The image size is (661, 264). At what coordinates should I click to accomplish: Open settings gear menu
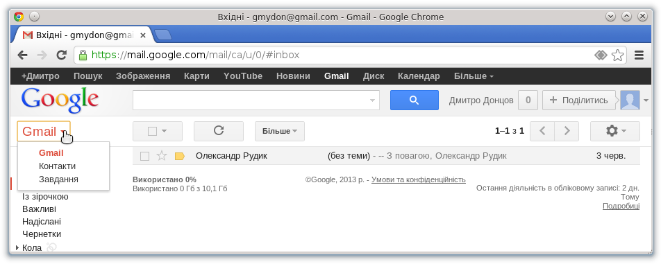[615, 131]
